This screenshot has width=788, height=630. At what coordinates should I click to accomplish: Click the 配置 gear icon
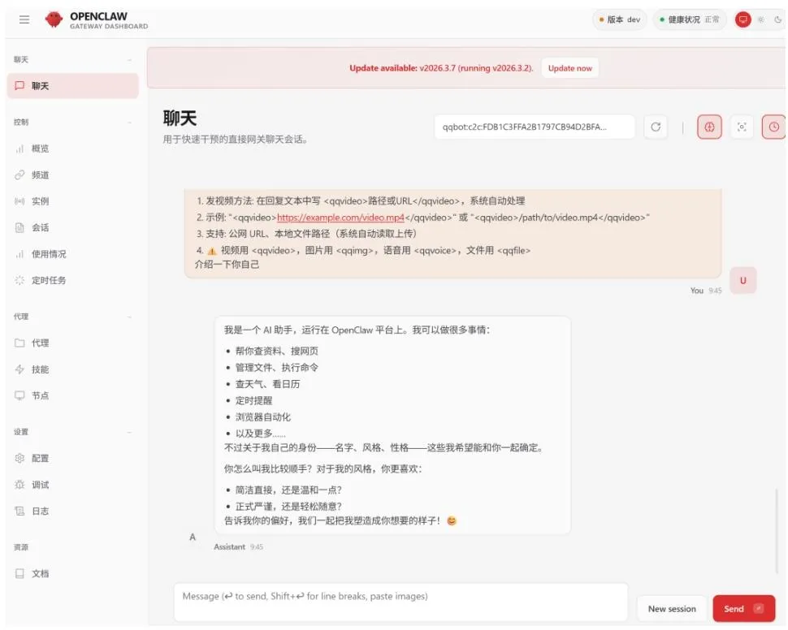pyautogui.click(x=19, y=458)
